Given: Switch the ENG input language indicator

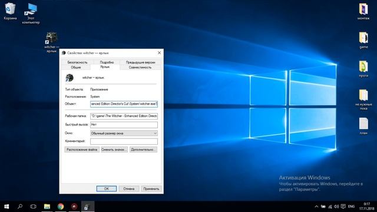Looking at the screenshot, I should click(x=351, y=207).
